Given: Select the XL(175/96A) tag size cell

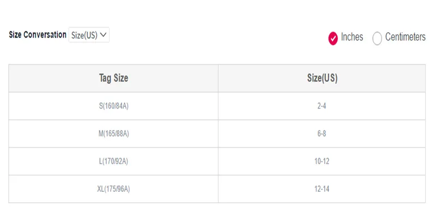Looking at the screenshot, I should (113, 189).
